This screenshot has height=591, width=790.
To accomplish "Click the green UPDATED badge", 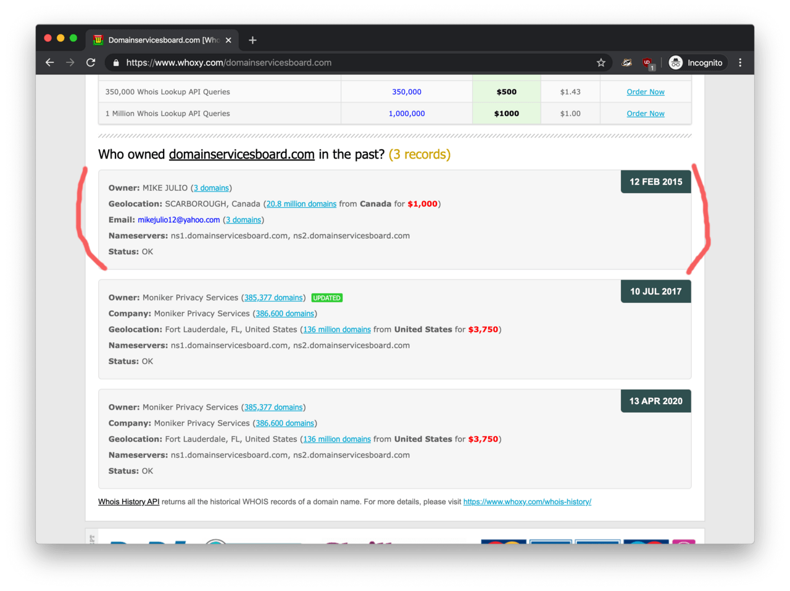I will (x=327, y=298).
